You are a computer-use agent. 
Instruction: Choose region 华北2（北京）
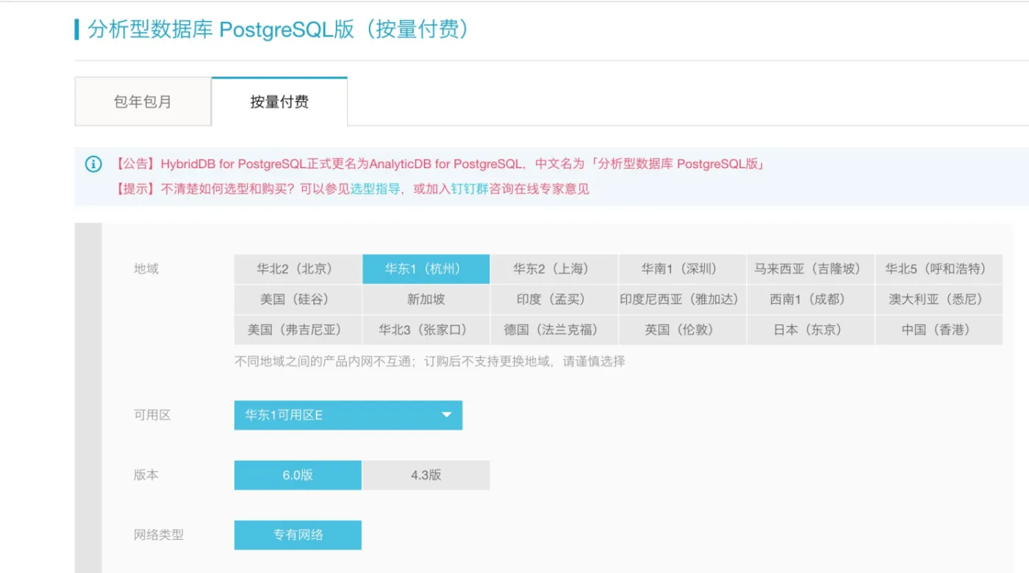point(298,269)
